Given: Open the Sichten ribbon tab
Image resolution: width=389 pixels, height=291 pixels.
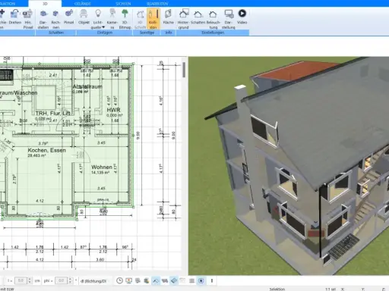Looking at the screenshot, I should pos(123,4).
